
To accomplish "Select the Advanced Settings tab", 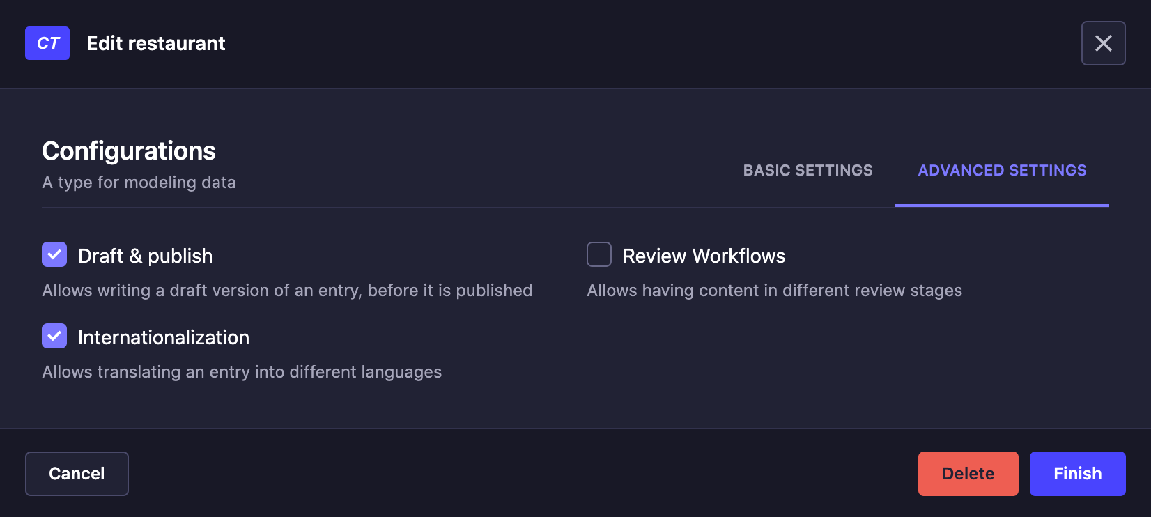I will (1001, 171).
